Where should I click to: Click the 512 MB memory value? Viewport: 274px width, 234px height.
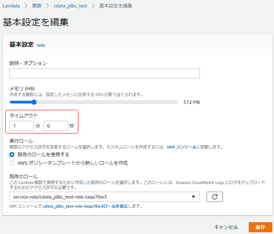pos(192,102)
